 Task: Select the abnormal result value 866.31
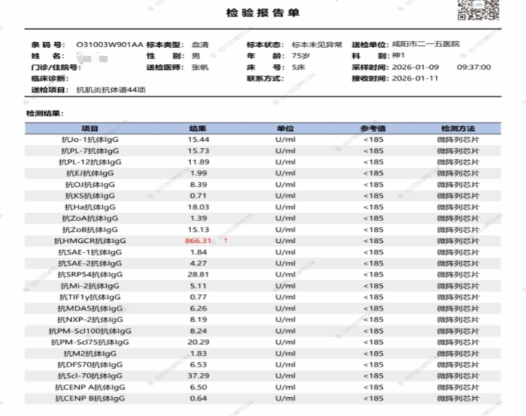tap(198, 240)
